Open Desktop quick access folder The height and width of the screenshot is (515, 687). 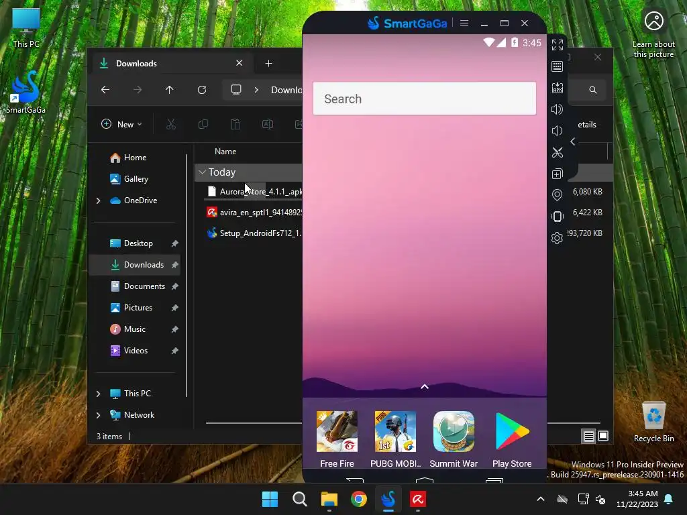pos(138,243)
